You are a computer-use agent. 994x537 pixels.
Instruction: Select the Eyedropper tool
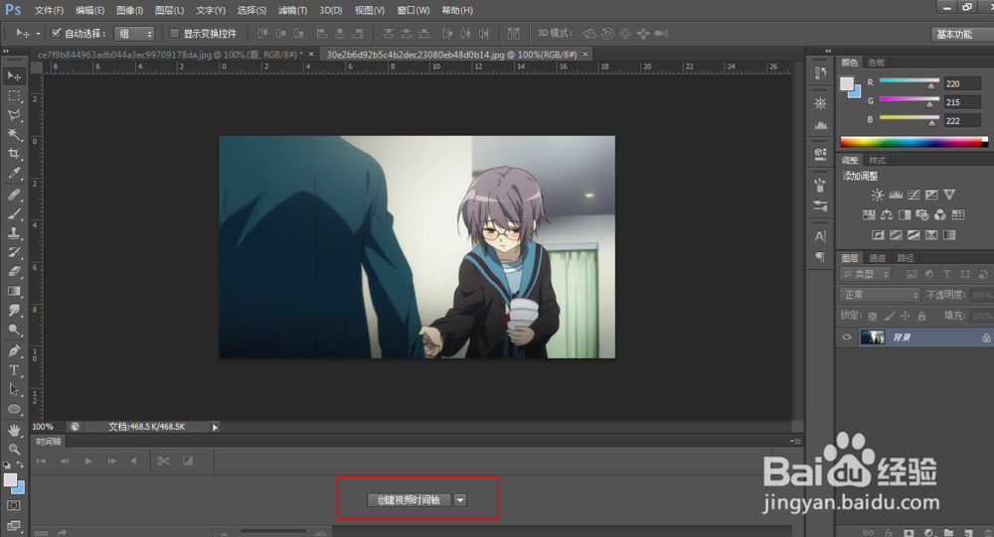14,174
